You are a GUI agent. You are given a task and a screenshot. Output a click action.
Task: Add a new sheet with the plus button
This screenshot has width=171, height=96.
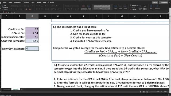point(22,90)
